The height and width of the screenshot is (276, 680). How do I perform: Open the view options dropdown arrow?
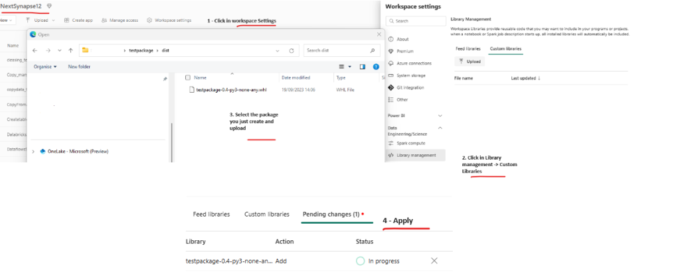pos(349,67)
